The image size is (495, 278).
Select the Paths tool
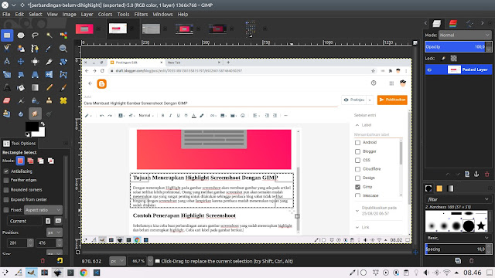click(35, 48)
